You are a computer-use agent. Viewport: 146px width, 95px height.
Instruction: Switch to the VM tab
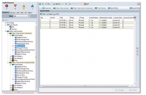coord(26,13)
